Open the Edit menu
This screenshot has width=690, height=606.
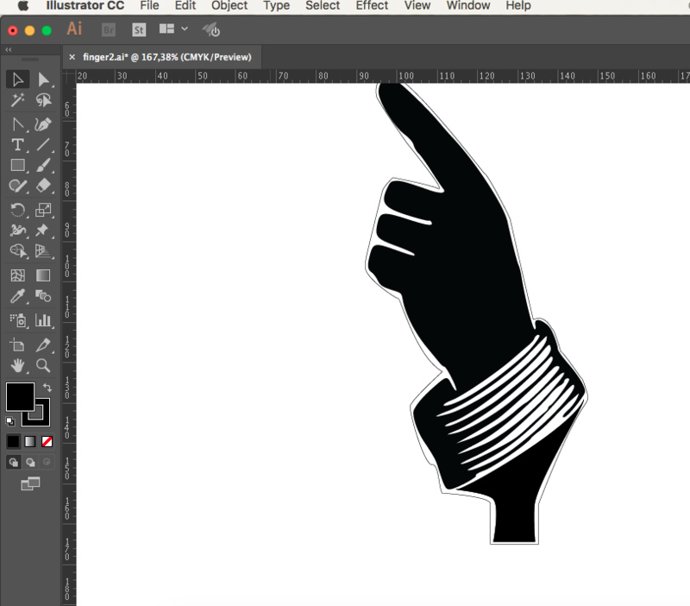pyautogui.click(x=185, y=6)
